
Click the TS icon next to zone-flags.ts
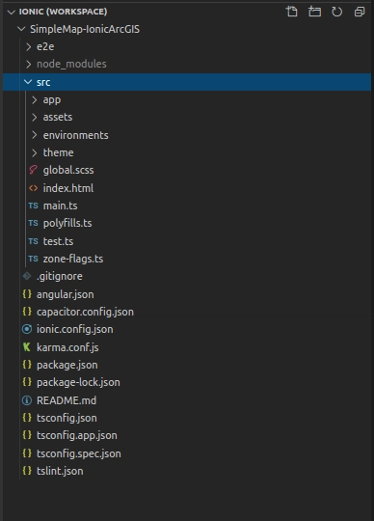(x=33, y=259)
